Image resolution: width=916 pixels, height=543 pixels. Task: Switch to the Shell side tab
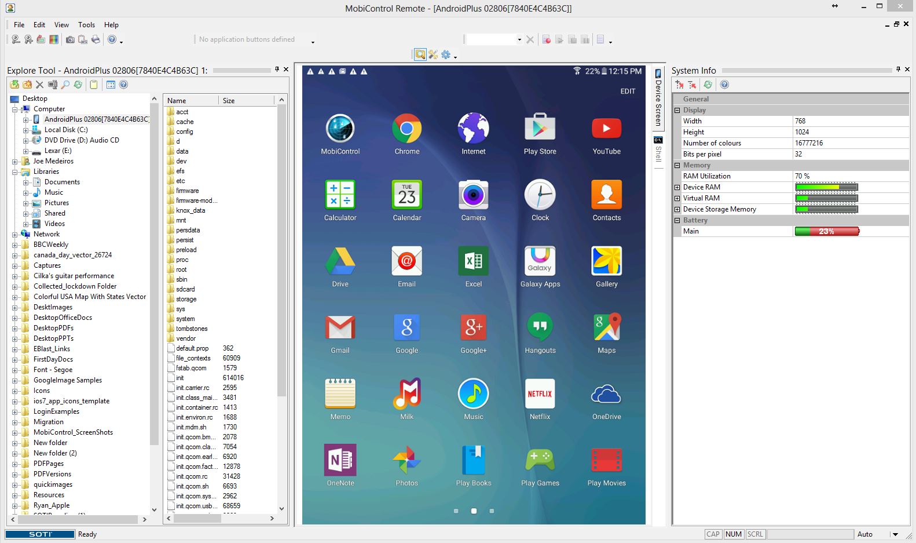[x=658, y=150]
